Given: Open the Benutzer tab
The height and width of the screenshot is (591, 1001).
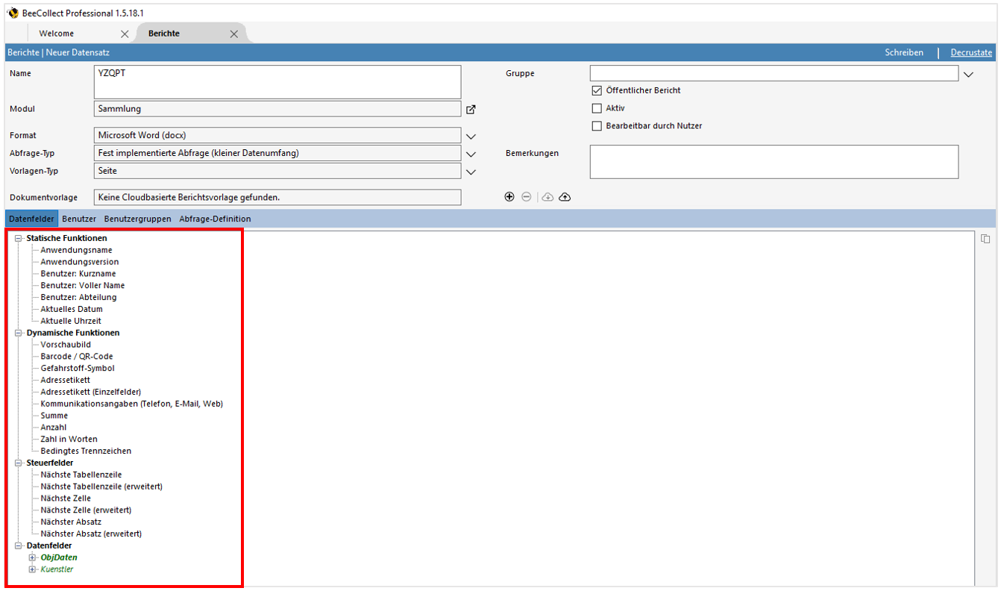Looking at the screenshot, I should pyautogui.click(x=78, y=218).
